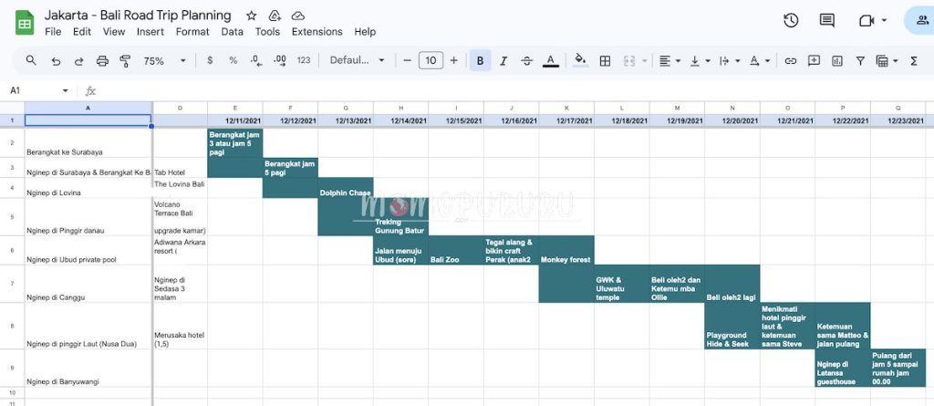Undo the last action

tap(56, 61)
